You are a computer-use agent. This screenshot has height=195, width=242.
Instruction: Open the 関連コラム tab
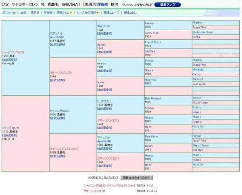[130, 13]
